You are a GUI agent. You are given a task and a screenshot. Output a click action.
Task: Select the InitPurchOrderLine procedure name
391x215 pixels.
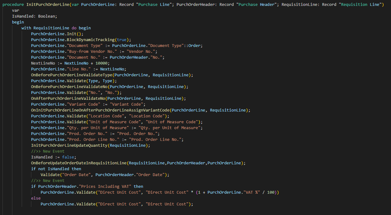[x=46, y=4]
